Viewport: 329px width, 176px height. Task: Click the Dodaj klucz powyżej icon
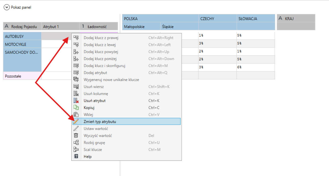tap(76, 52)
